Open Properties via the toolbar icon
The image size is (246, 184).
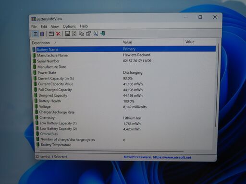(x=88, y=34)
